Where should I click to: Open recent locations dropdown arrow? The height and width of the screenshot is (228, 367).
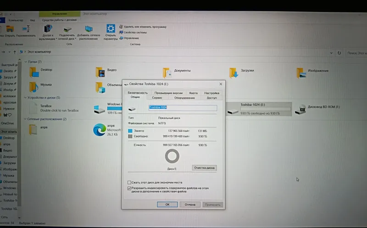point(9,52)
